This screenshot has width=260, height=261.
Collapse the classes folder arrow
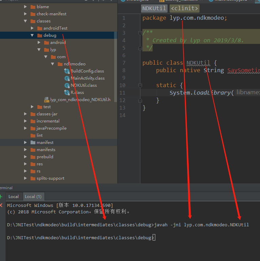25,21
